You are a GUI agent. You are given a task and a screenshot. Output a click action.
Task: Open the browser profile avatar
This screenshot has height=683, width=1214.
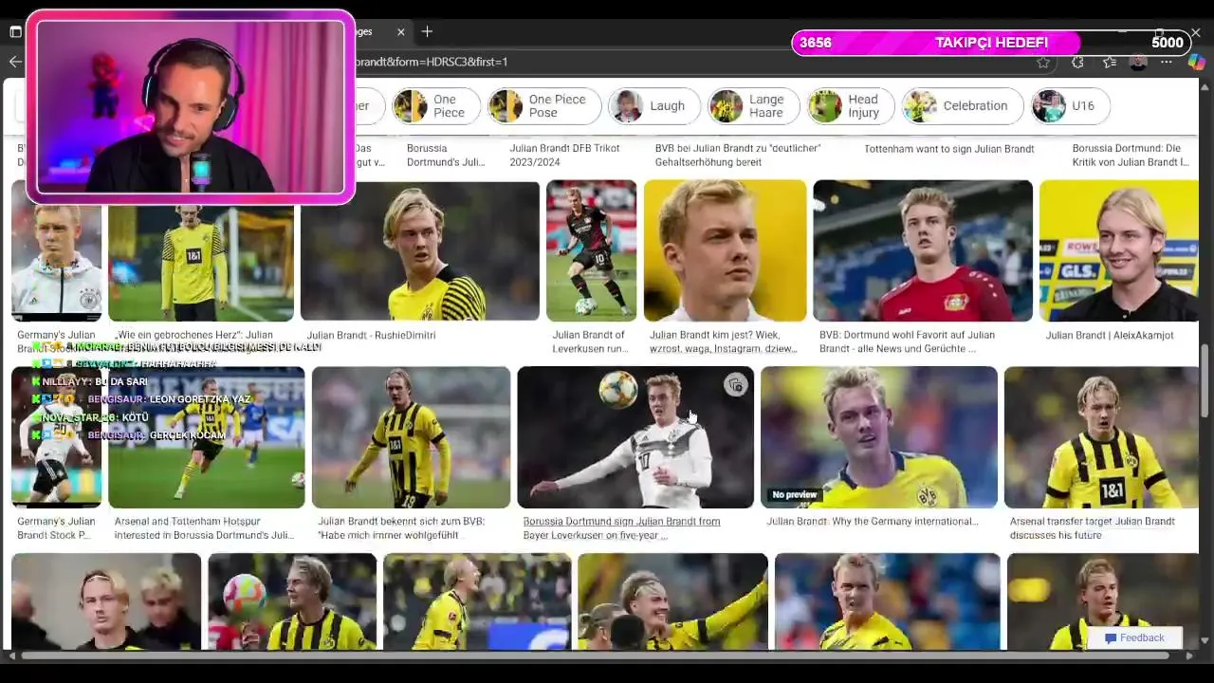pos(1138,62)
